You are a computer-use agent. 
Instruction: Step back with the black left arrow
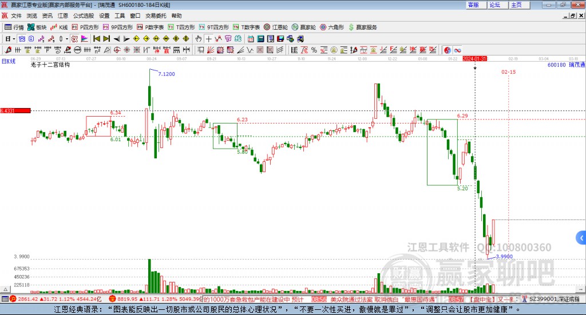(x=117, y=39)
